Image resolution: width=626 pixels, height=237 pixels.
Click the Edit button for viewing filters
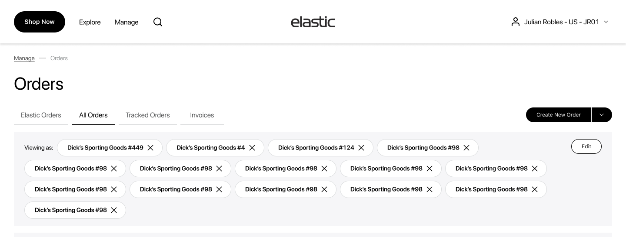[586, 146]
